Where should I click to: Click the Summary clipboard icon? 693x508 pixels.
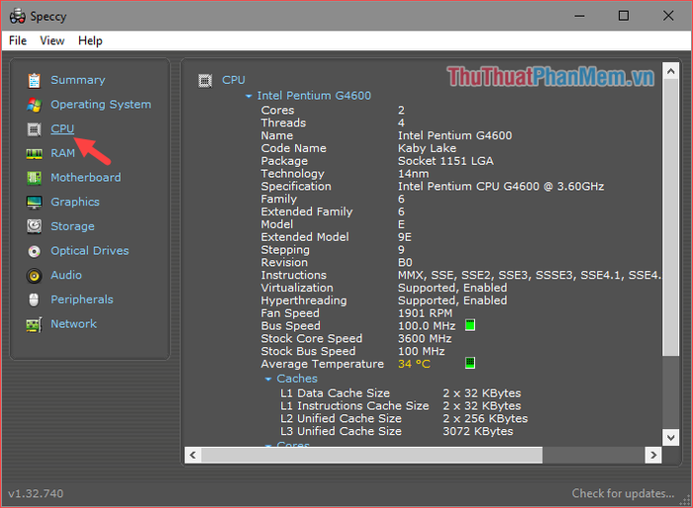pos(34,80)
